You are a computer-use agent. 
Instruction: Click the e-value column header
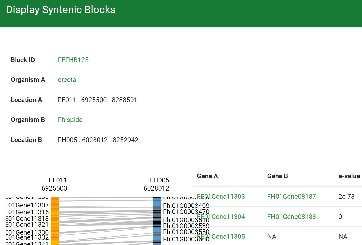[349, 176]
